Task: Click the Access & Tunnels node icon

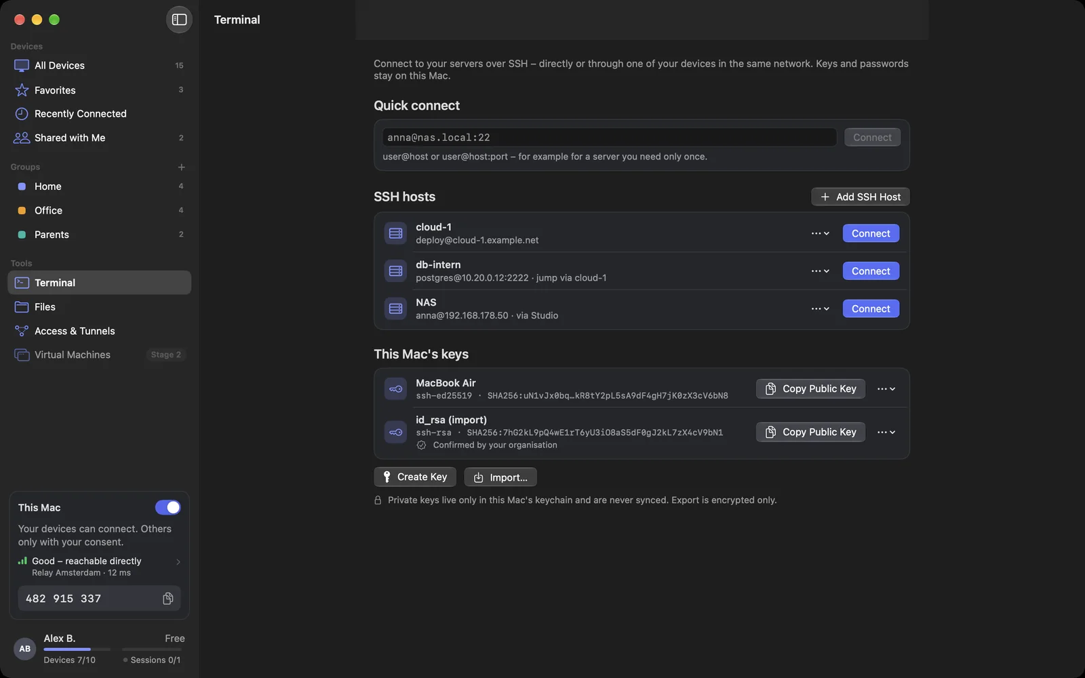Action: click(22, 331)
